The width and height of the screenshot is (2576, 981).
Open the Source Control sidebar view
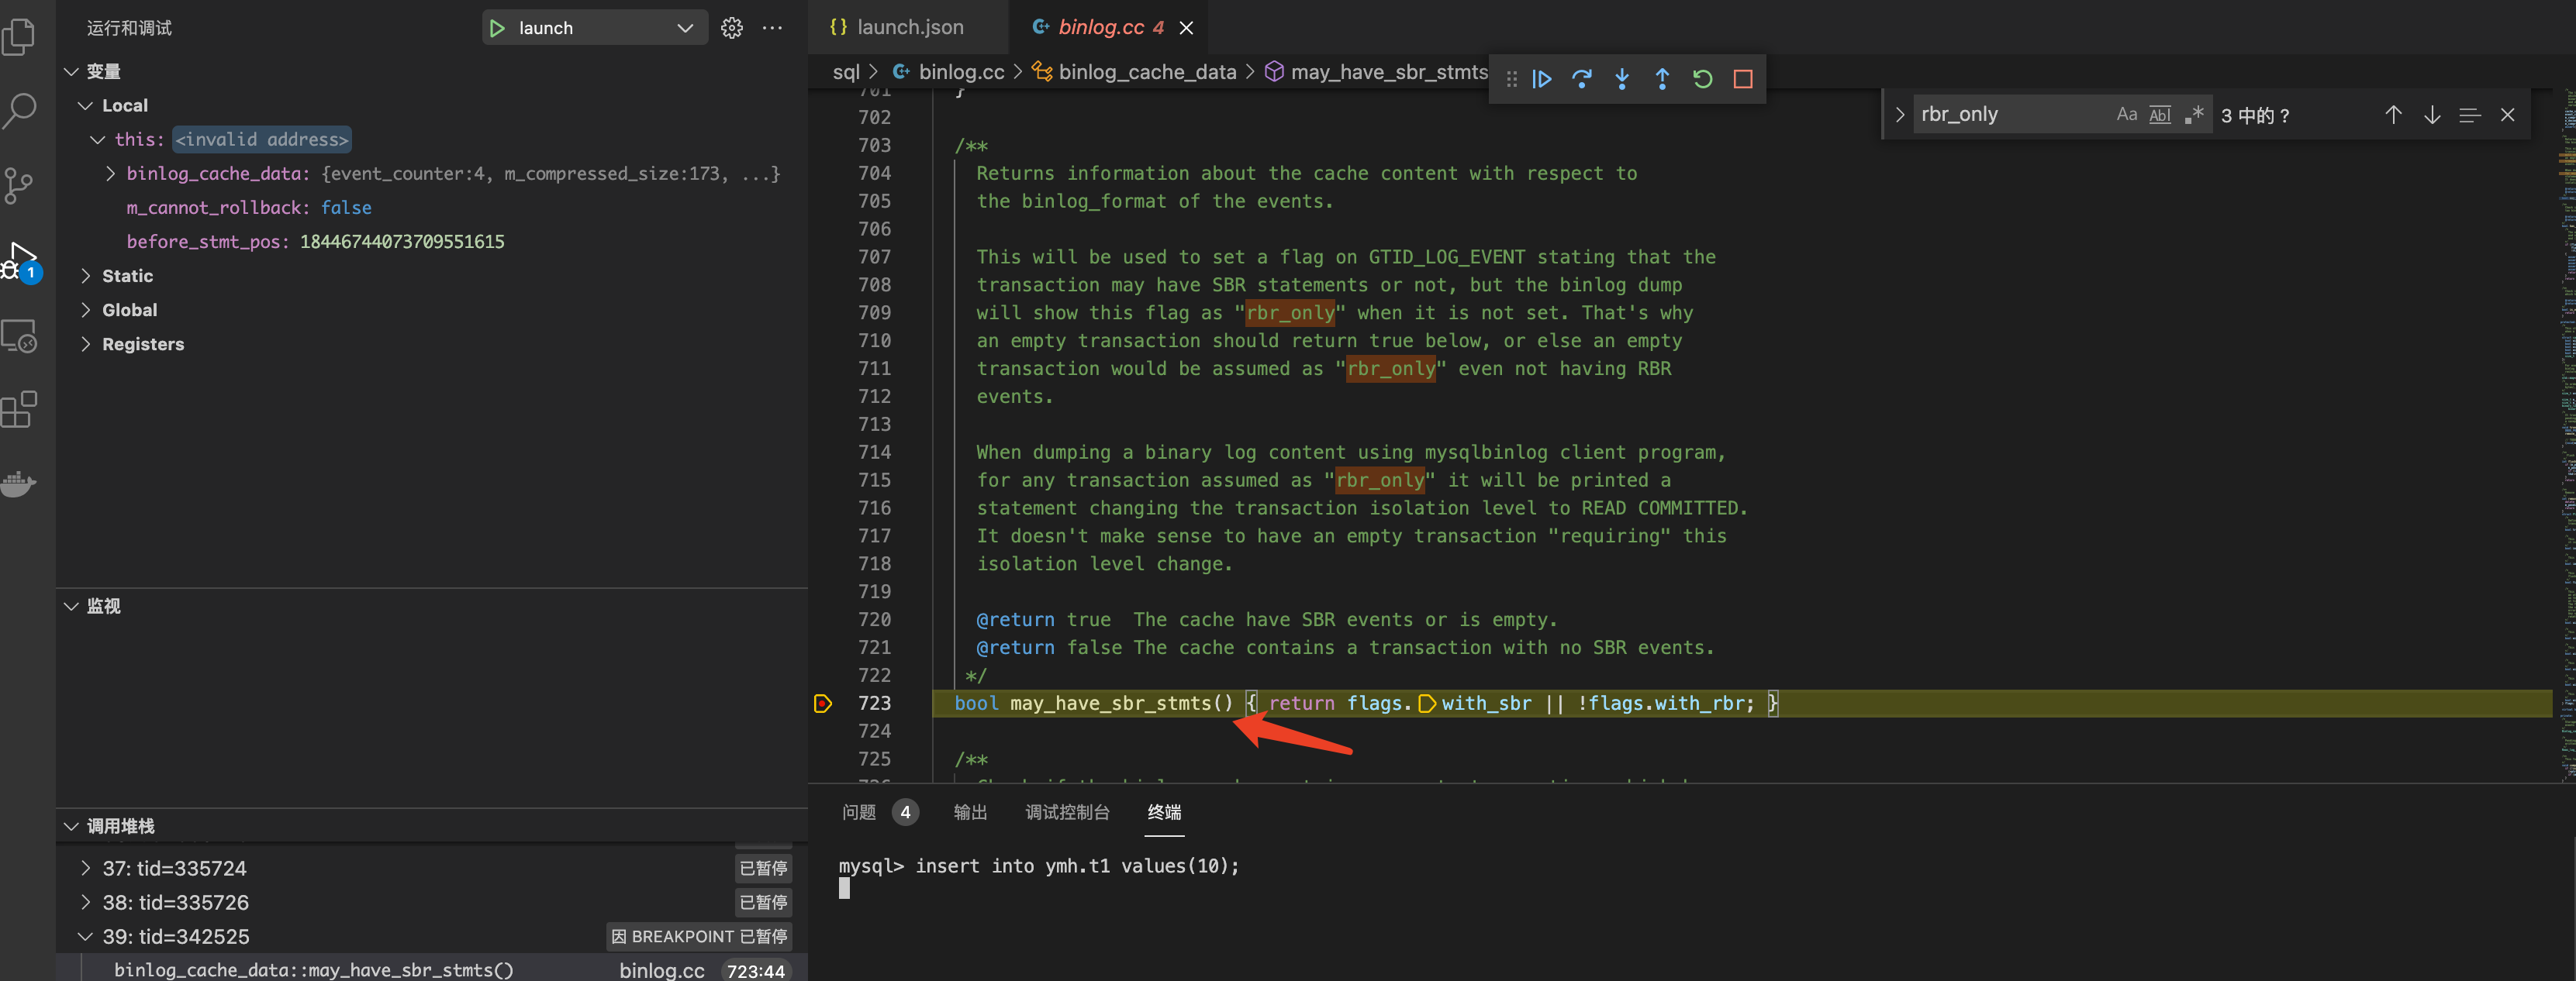click(x=19, y=185)
